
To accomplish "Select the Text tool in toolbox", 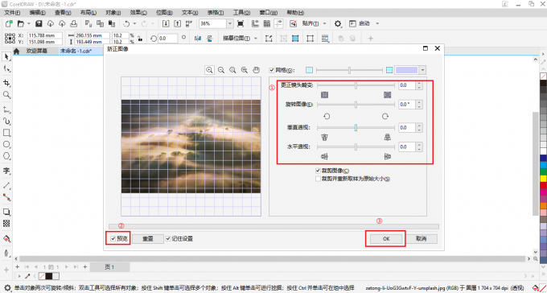I will (x=6, y=171).
